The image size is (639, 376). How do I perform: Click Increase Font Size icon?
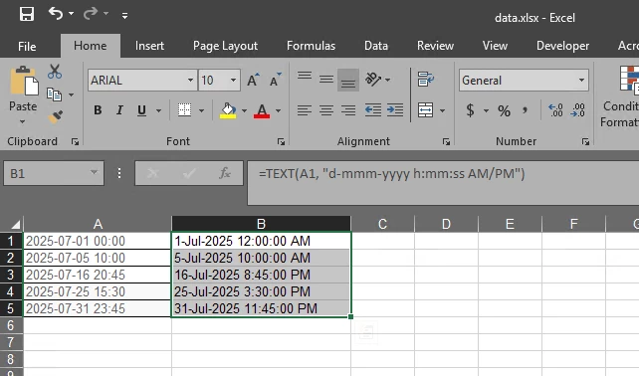point(253,80)
